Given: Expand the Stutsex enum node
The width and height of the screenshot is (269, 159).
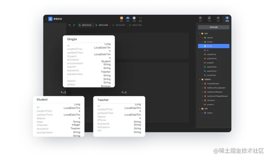Looking at the screenshot, I should (202, 113).
